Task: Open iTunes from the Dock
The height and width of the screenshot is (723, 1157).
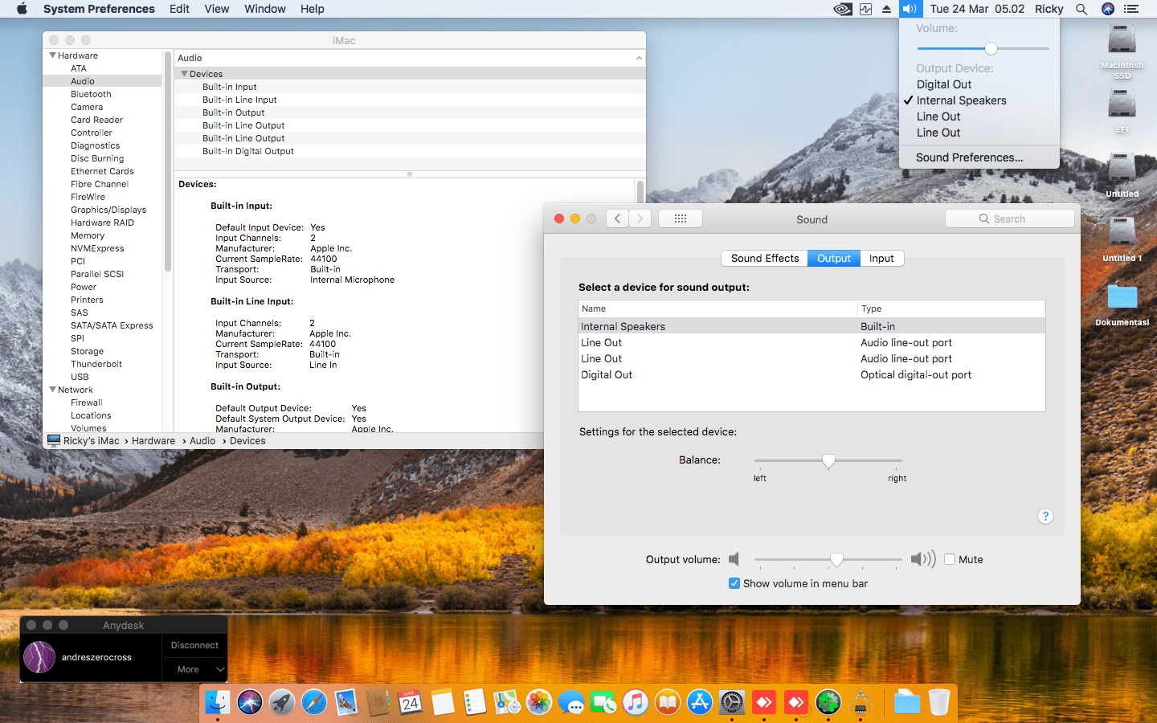Action: point(636,702)
